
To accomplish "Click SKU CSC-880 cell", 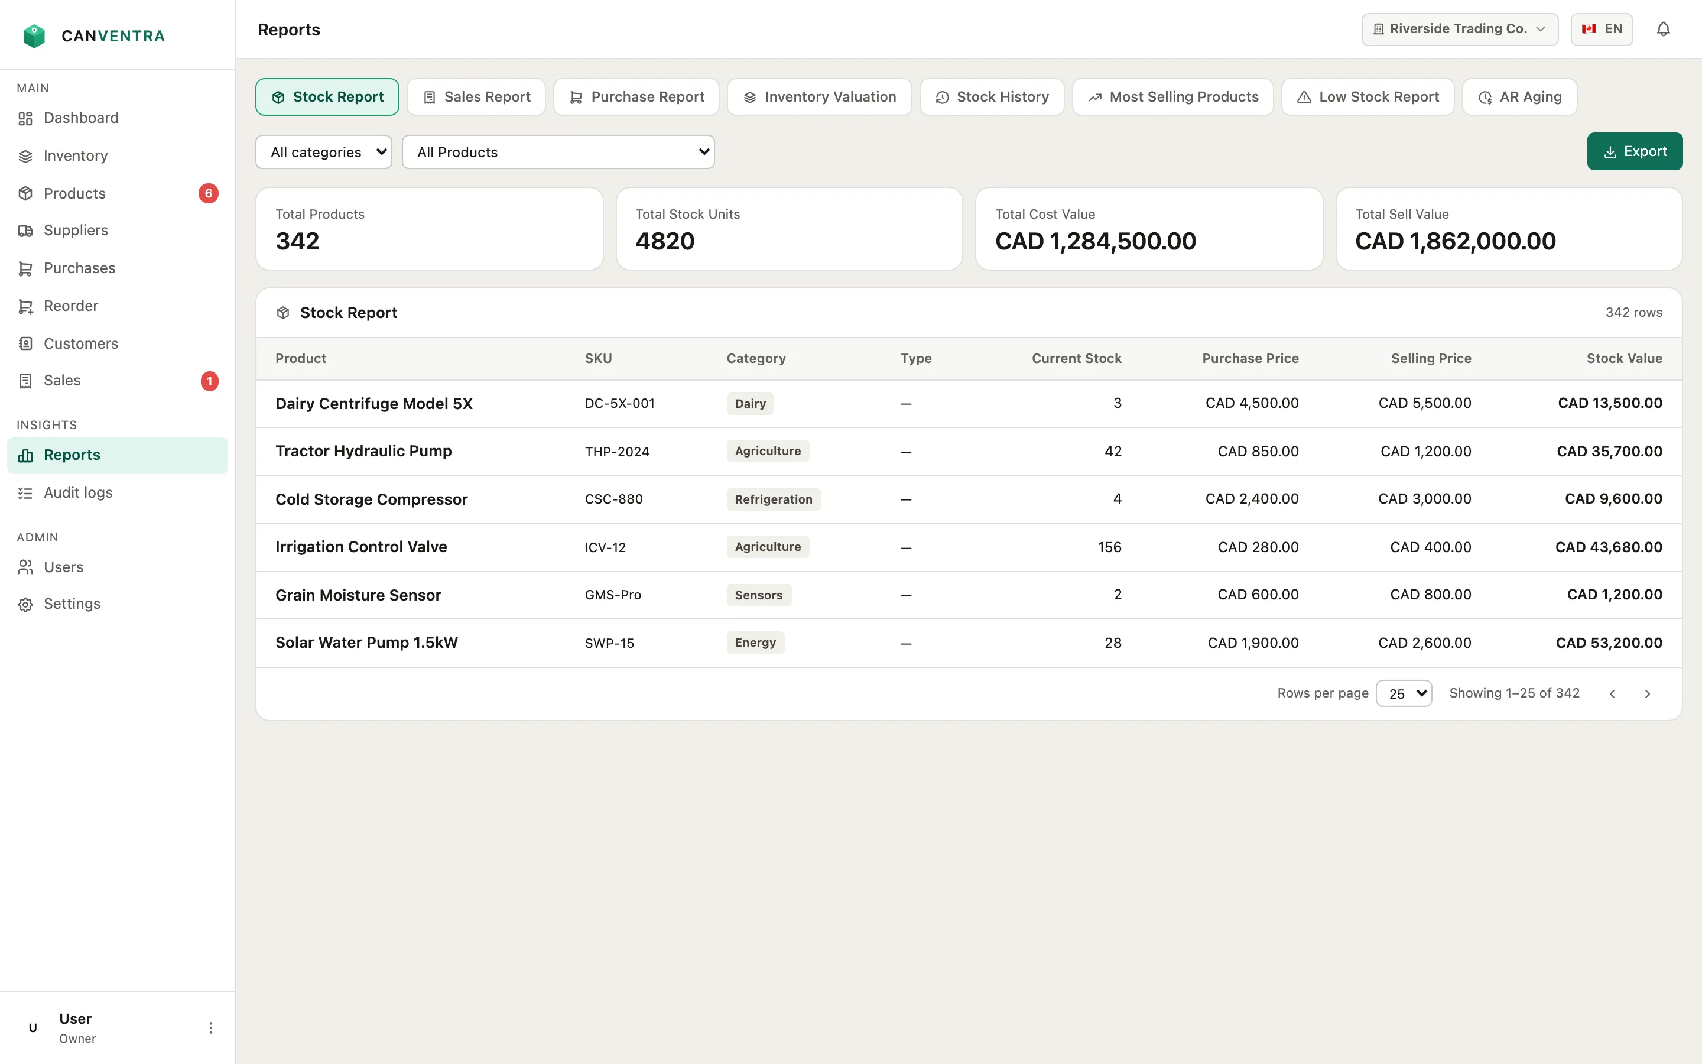I will pos(613,499).
